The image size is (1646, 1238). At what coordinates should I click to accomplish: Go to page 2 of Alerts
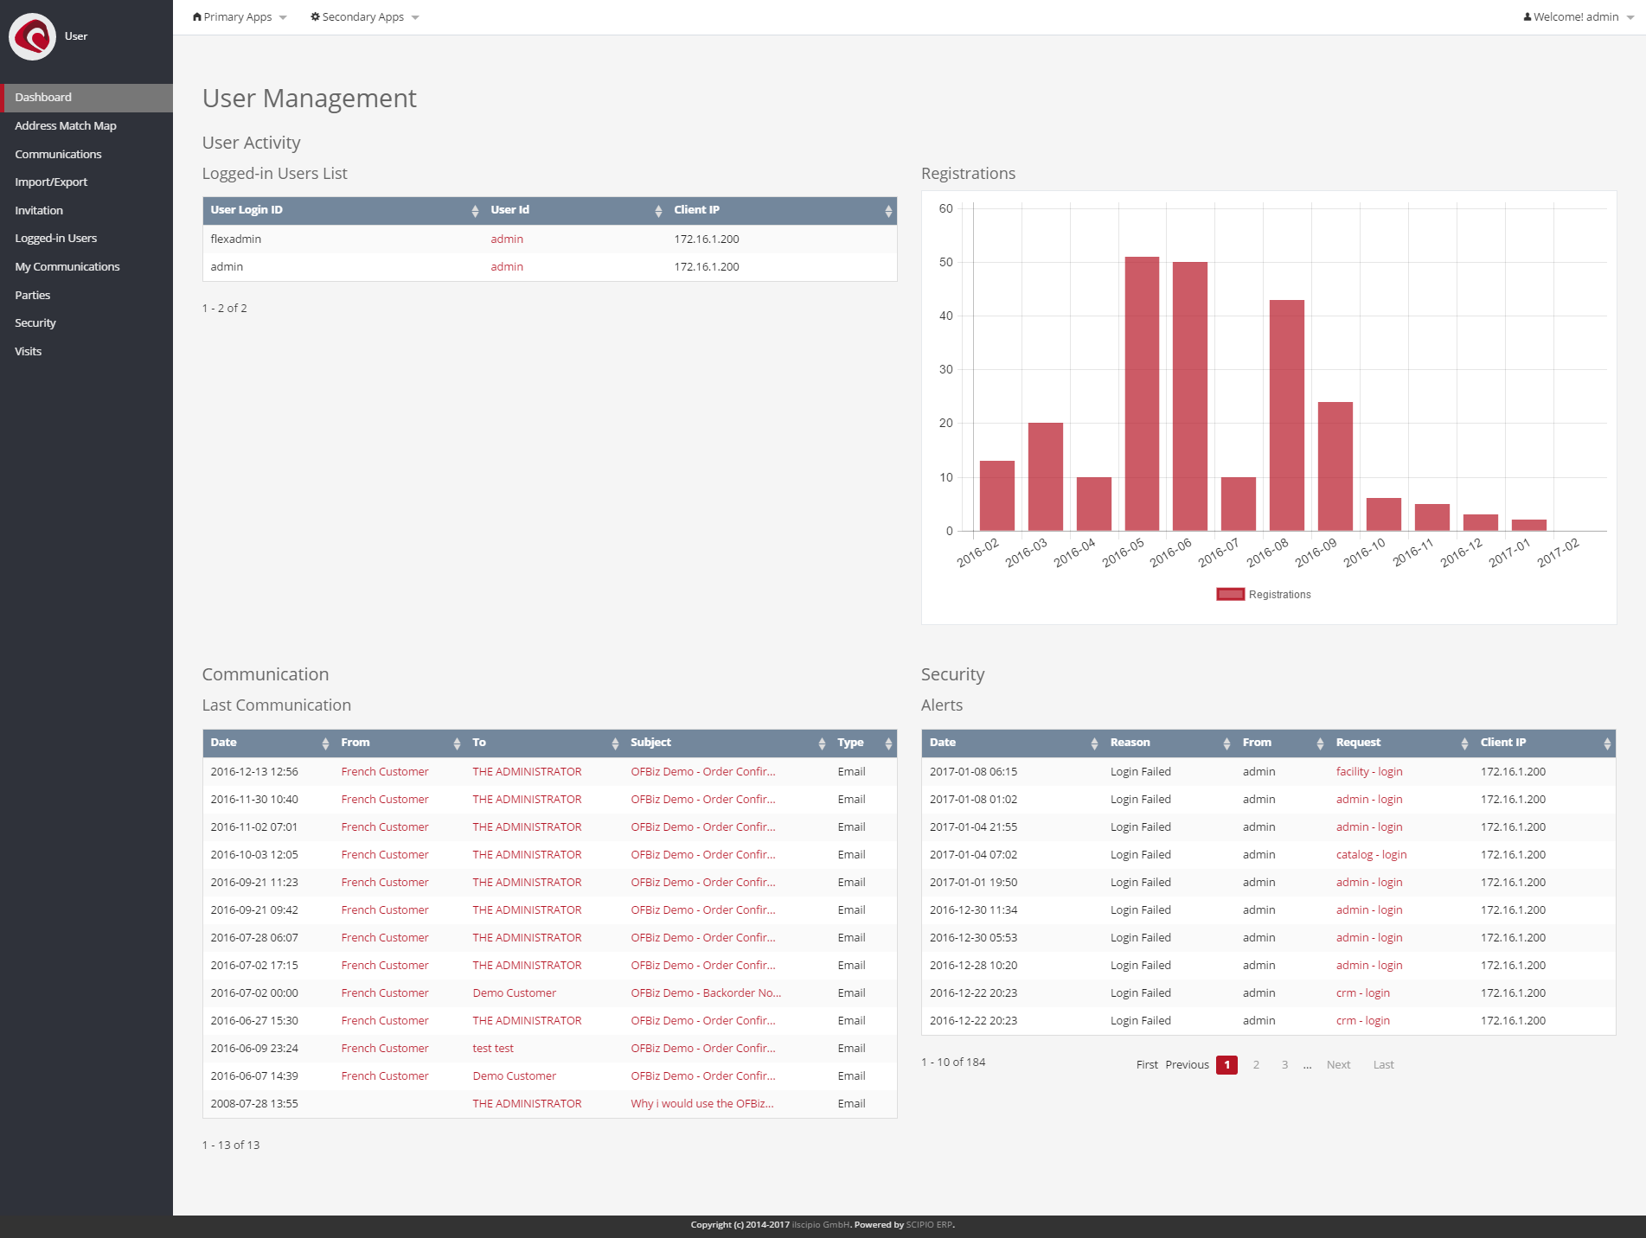[x=1255, y=1064]
